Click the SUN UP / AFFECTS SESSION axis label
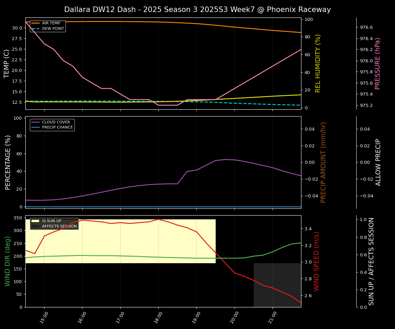Viewport: 395px width, 329px height. [x=371, y=261]
